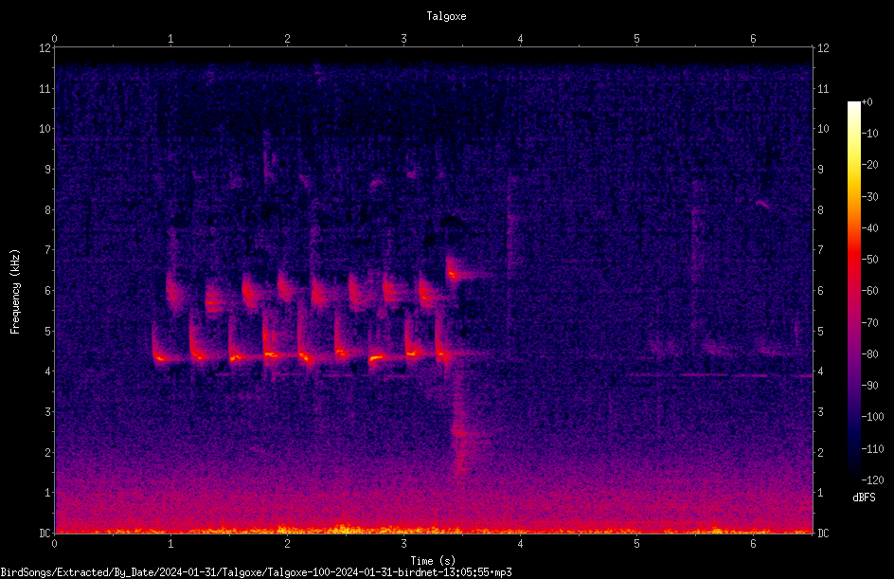Click the dBFS label under the color bar
Viewport: 894px width, 579px height.
point(864,498)
